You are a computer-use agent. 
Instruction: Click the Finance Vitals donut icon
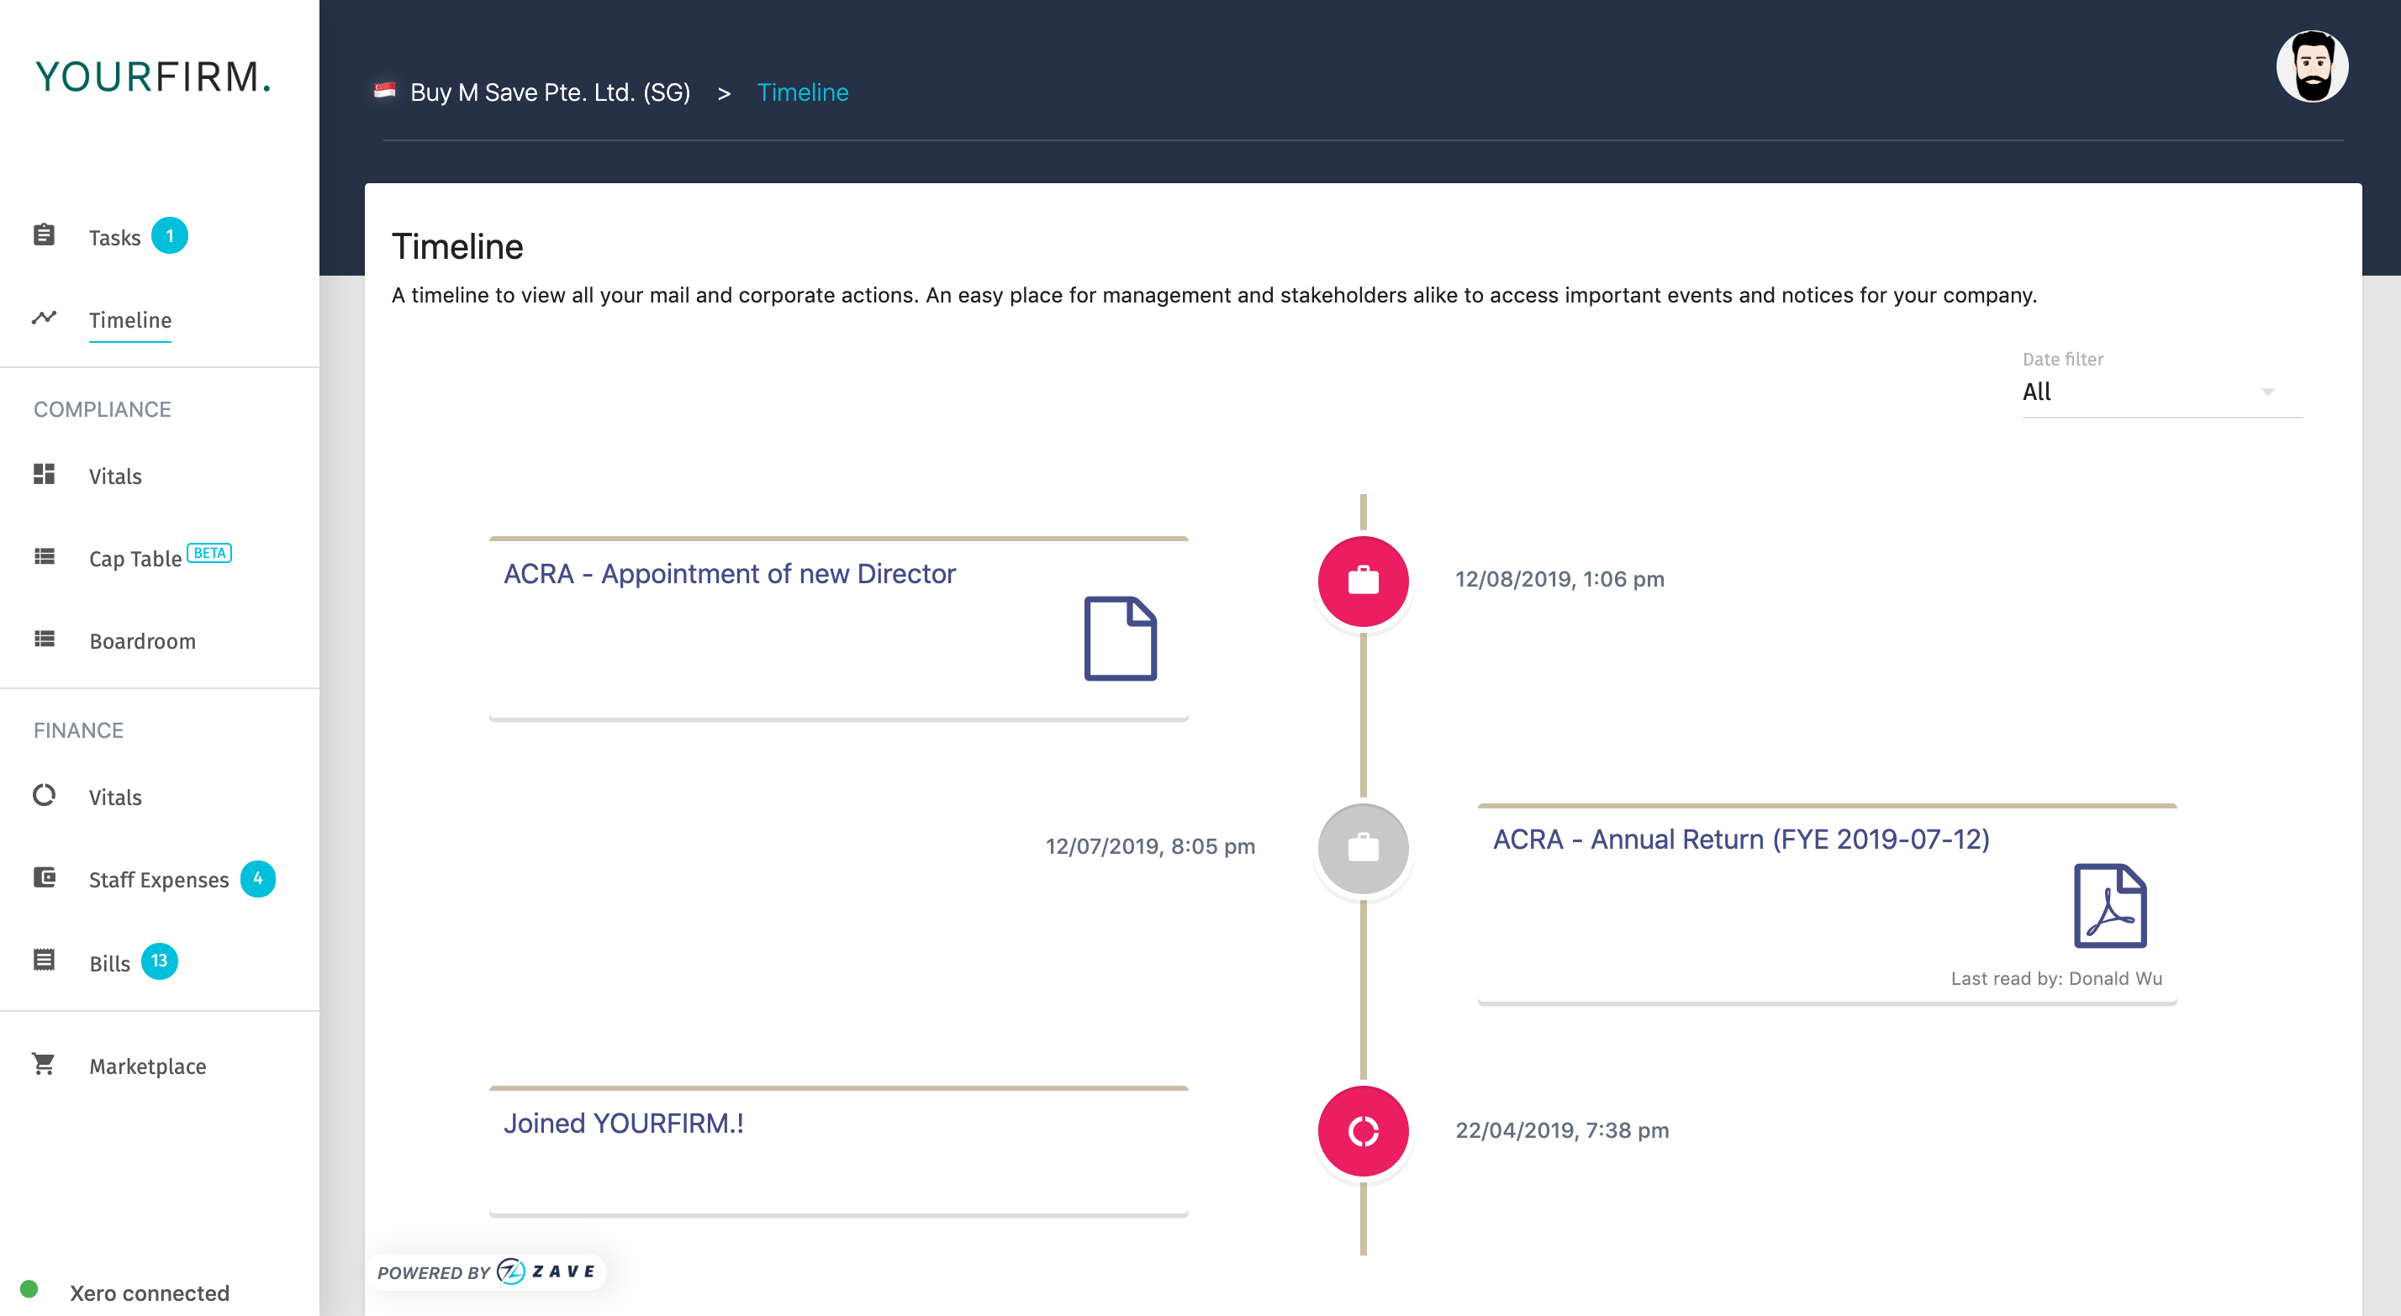point(44,794)
